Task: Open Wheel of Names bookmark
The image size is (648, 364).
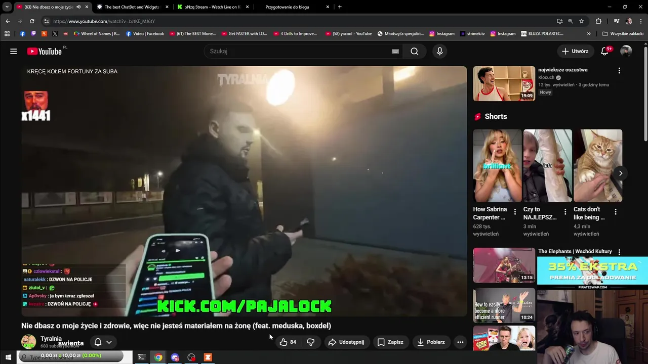Action: coord(96,34)
